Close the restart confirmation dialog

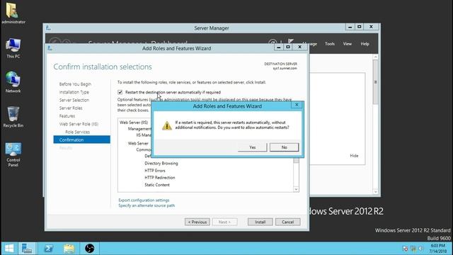(x=297, y=105)
